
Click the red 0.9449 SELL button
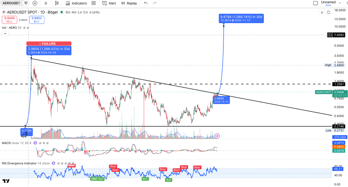[x=9, y=20]
